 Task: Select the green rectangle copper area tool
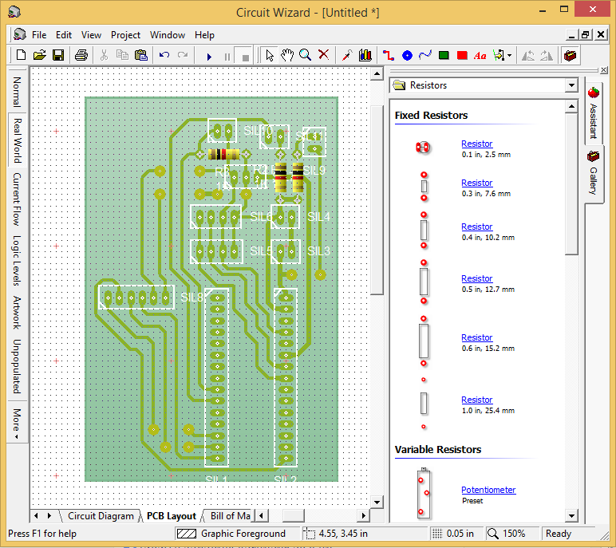tap(444, 55)
